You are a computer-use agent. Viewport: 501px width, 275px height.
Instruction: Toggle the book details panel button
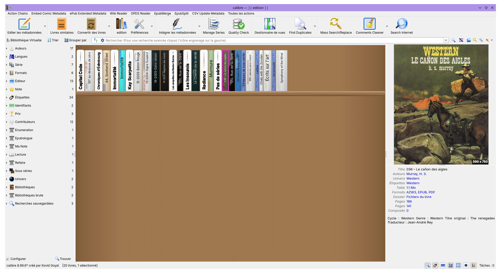pos(473,266)
